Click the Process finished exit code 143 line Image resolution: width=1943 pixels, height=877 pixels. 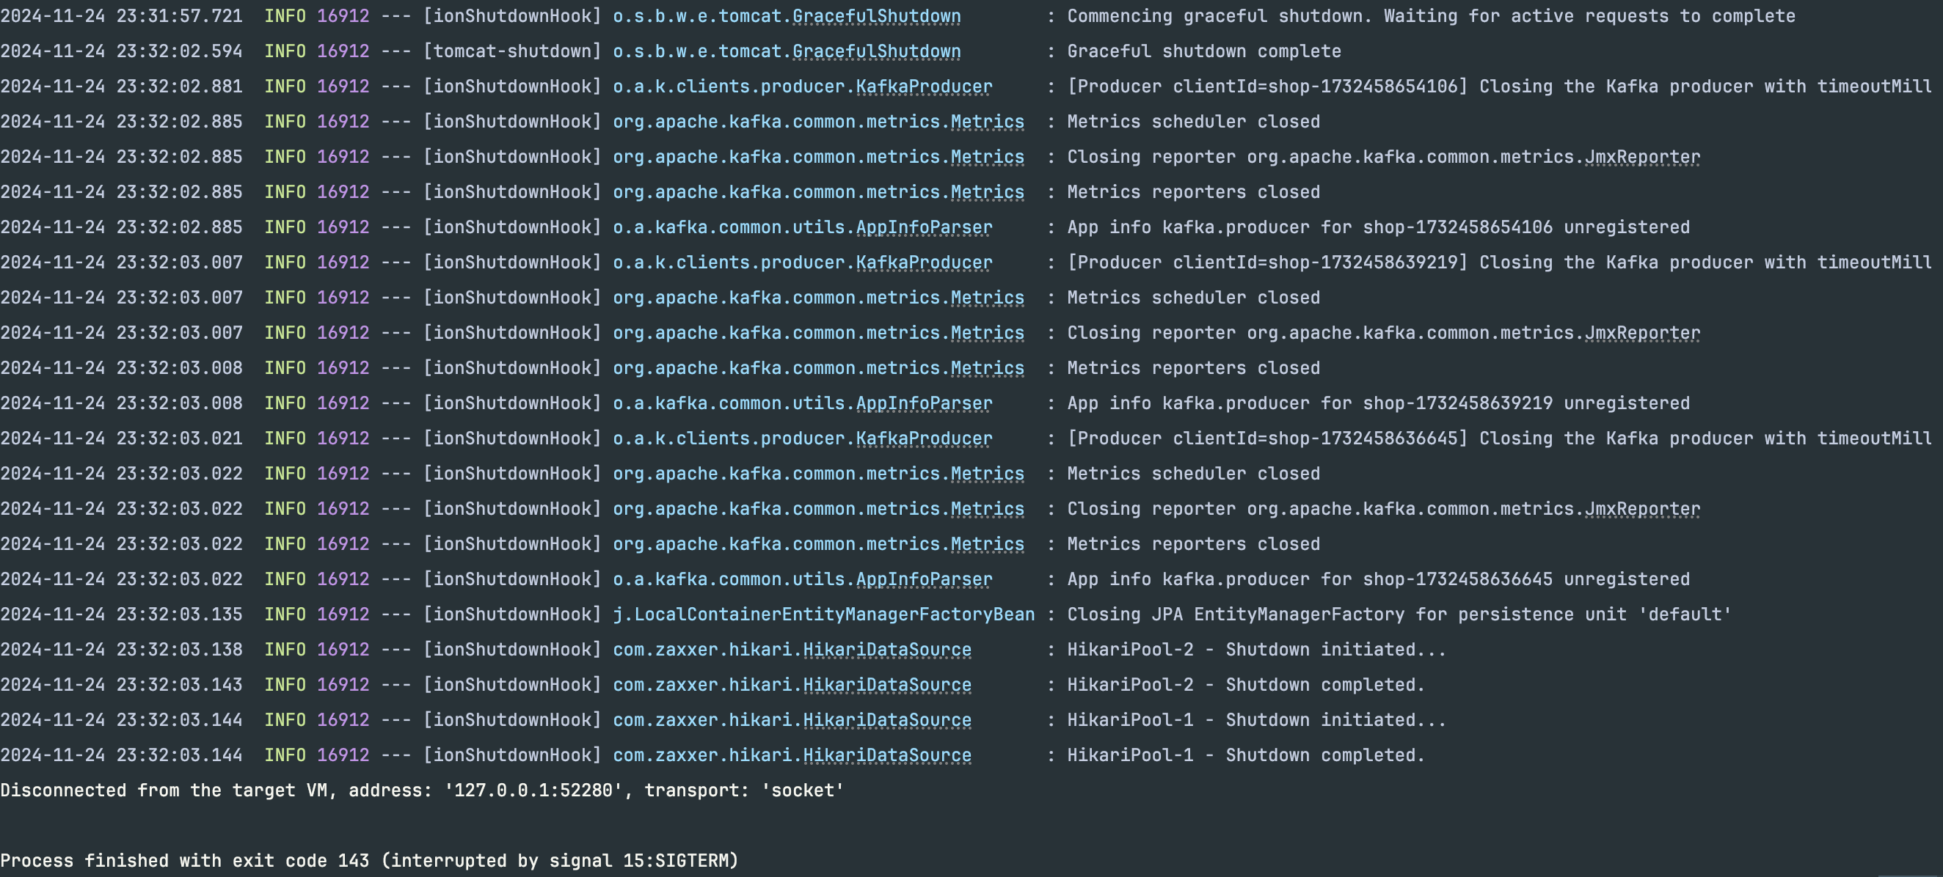(x=368, y=860)
